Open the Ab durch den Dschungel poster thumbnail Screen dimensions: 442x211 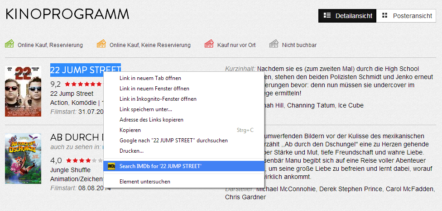coord(23,159)
